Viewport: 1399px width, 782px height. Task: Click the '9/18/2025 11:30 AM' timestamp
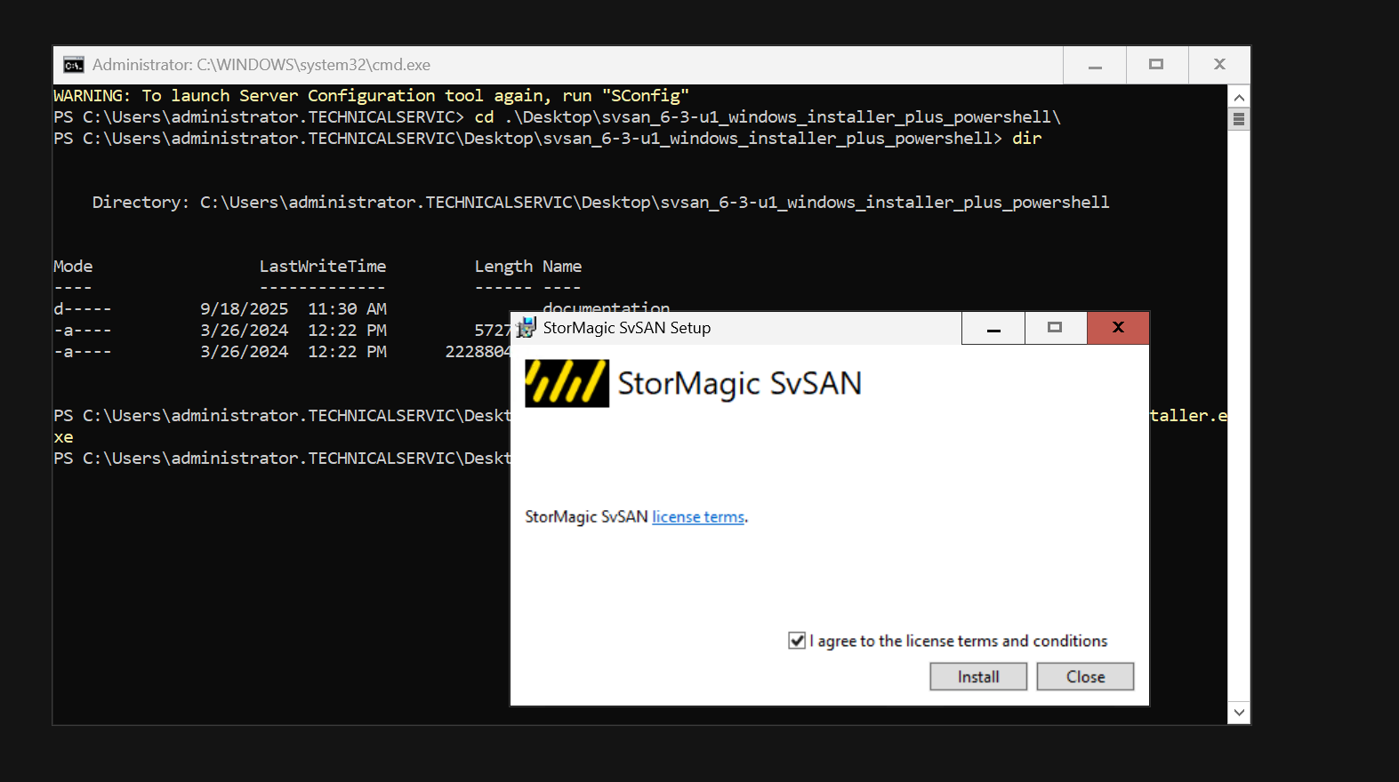[x=293, y=309]
